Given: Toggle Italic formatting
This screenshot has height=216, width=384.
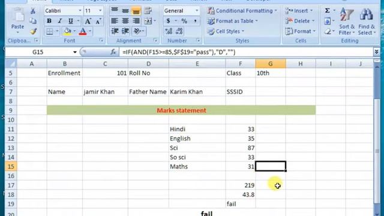Looking at the screenshot, I should coord(60,21).
